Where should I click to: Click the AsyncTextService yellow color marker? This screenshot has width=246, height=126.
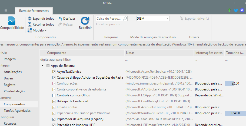(x=52, y=72)
